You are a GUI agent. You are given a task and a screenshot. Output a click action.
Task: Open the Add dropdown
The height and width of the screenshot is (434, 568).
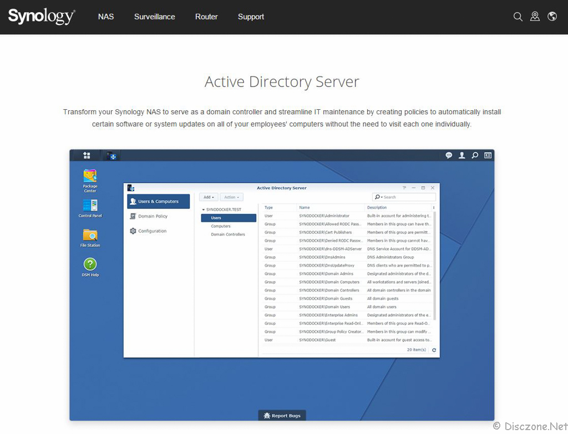pos(209,197)
